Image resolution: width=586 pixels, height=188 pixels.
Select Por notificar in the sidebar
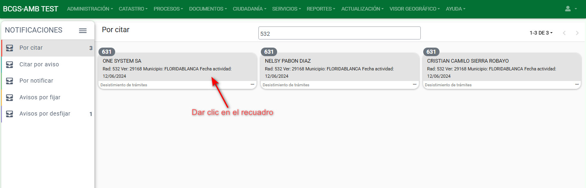[36, 81]
